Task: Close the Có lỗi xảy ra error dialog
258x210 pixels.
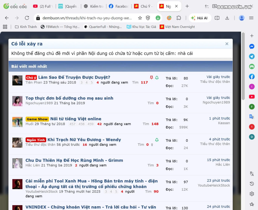Action: coord(227,44)
